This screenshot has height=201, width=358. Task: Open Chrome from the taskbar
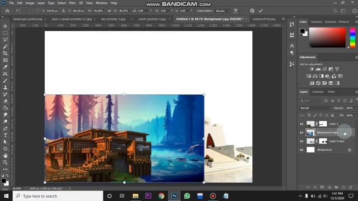161,196
